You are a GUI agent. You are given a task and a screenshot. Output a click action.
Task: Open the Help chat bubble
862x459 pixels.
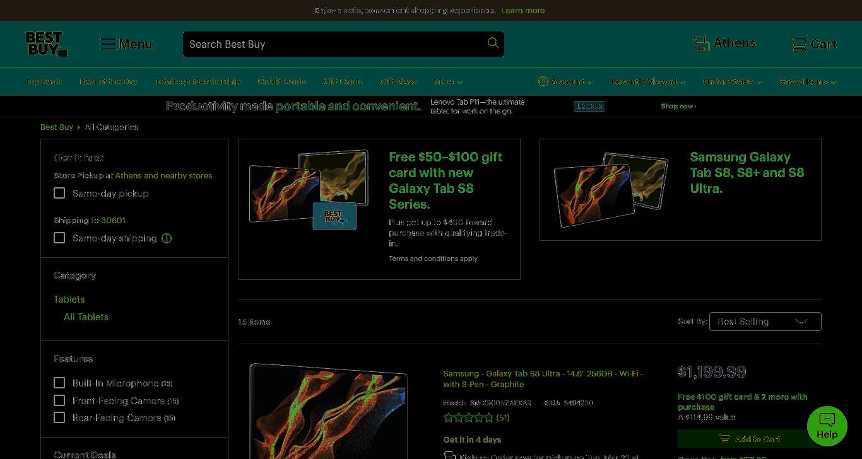827,426
